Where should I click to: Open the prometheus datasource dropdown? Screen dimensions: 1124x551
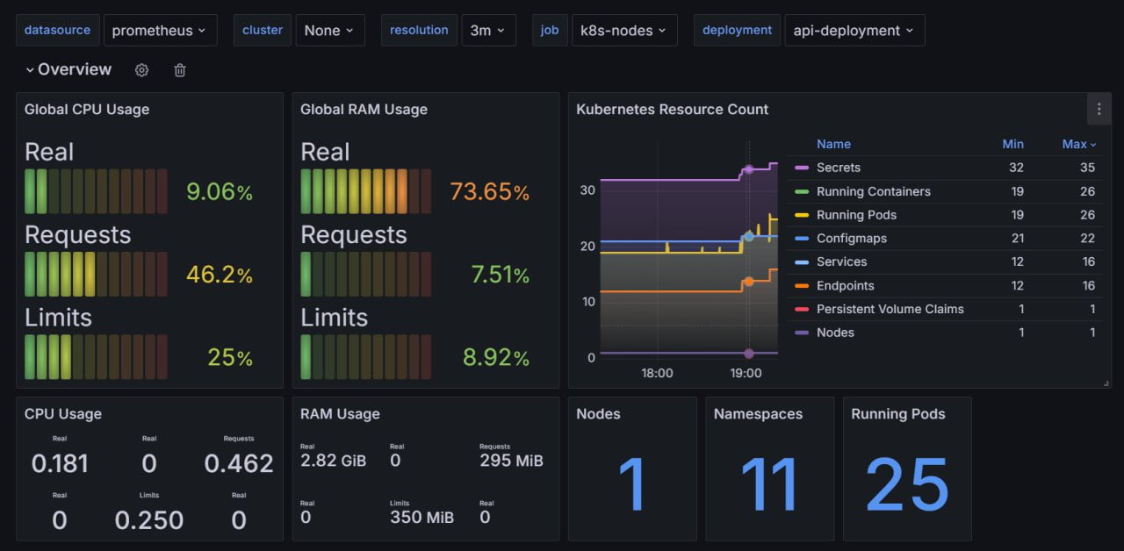click(x=161, y=30)
